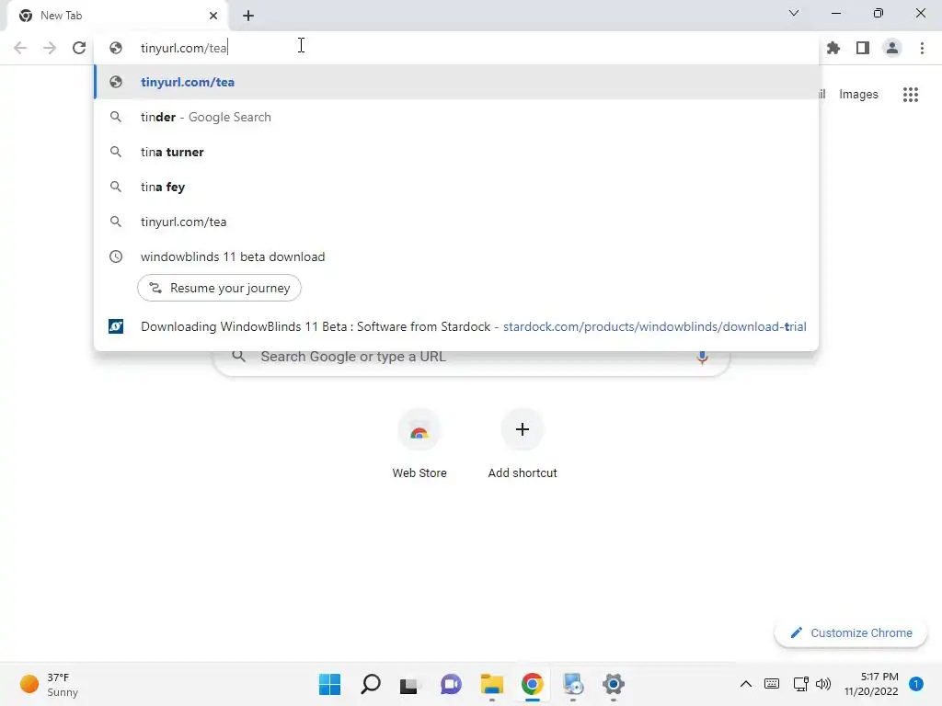
Task: Open the Web Store shortcut
Action: click(x=419, y=444)
